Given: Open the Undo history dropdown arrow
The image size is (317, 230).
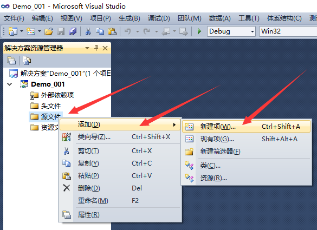Looking at the screenshot, I should (x=138, y=31).
